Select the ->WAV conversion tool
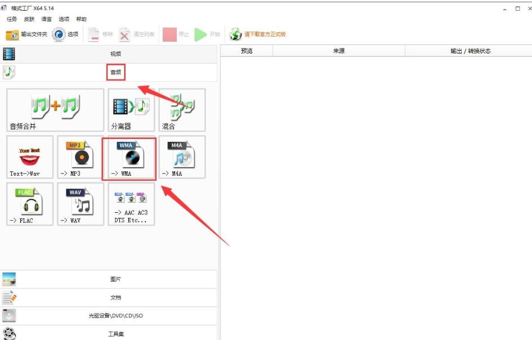The height and width of the screenshot is (340, 532). click(80, 204)
